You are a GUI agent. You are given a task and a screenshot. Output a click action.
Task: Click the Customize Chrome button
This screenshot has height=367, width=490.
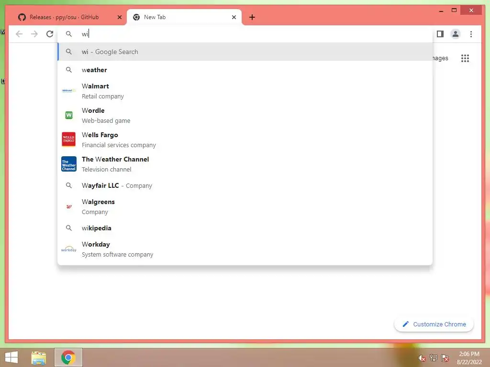coord(434,324)
